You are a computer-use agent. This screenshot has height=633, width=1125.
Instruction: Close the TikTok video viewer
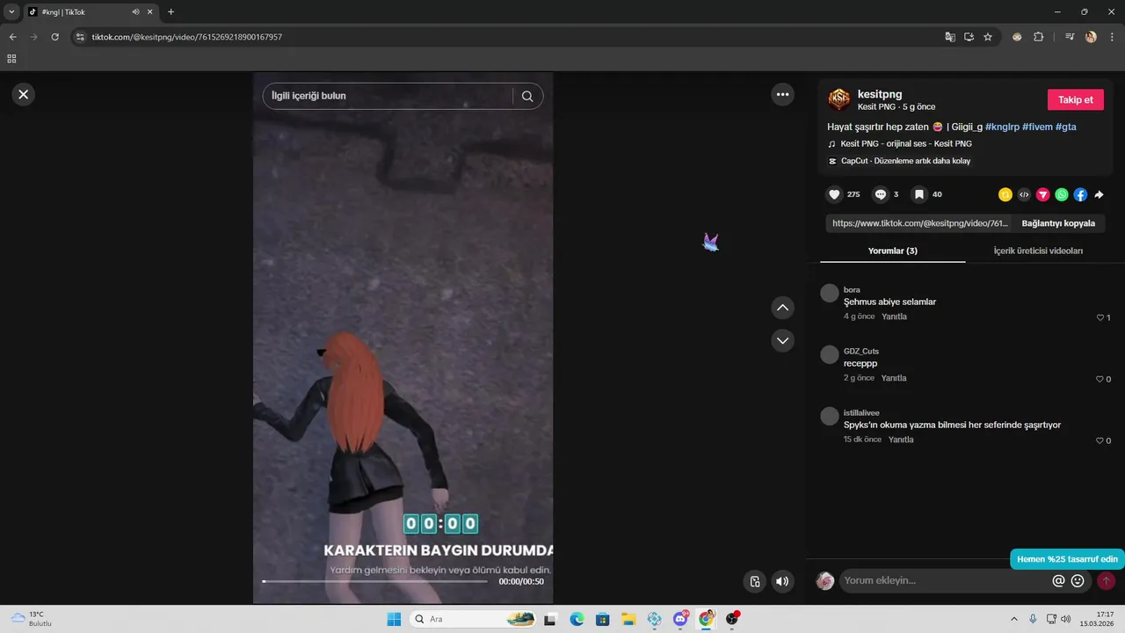(24, 94)
